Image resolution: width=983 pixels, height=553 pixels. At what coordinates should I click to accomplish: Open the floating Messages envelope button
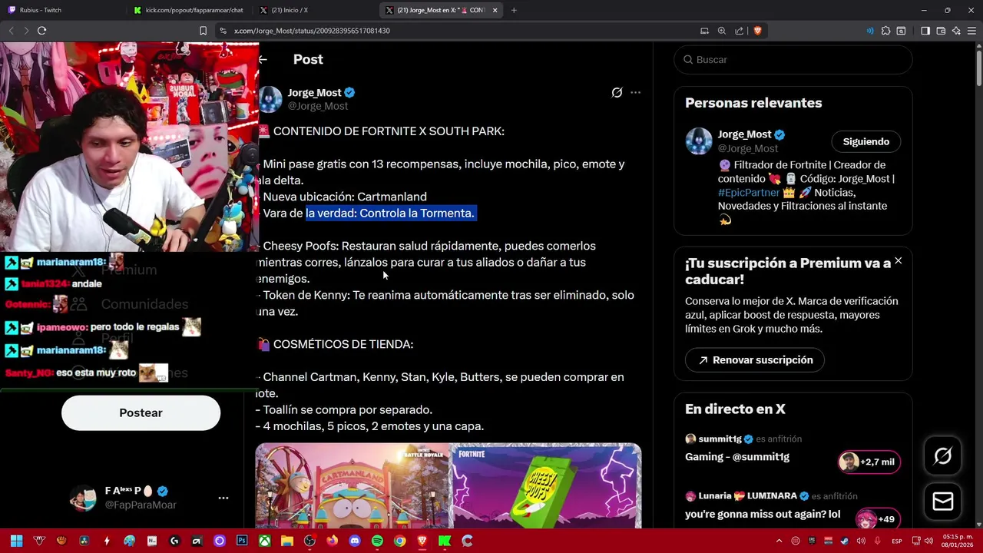click(943, 502)
